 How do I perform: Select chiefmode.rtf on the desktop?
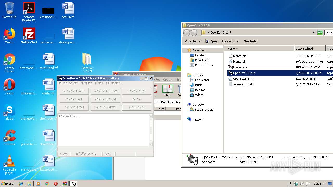point(48,112)
